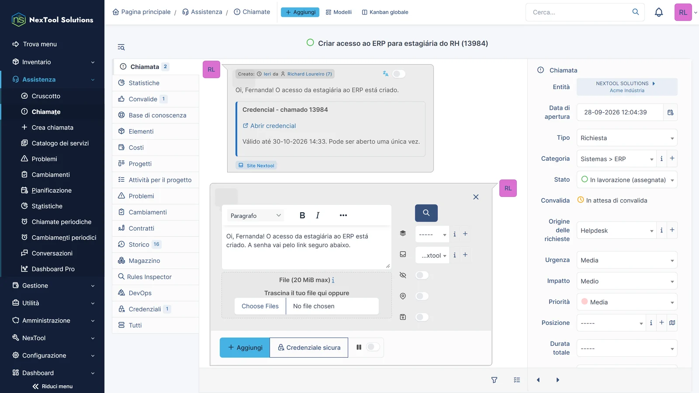Open the Stato dropdown

click(627, 180)
